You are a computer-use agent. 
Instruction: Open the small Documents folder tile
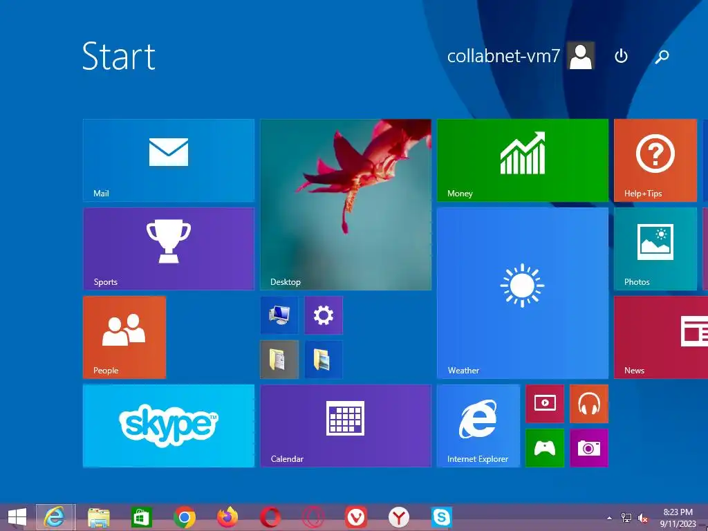coord(279,360)
